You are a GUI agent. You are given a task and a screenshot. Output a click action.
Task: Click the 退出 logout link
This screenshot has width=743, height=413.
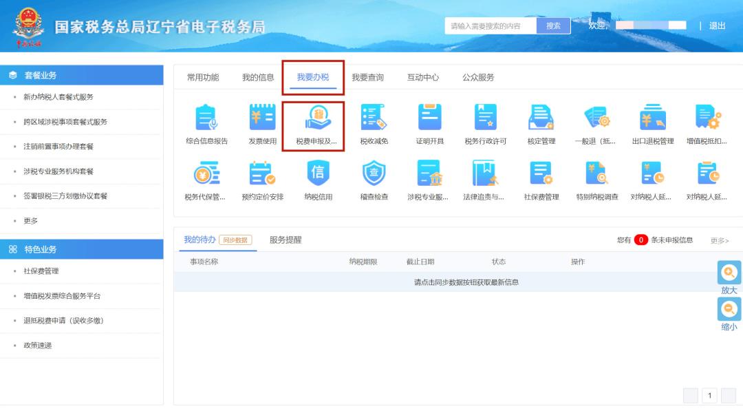(717, 26)
